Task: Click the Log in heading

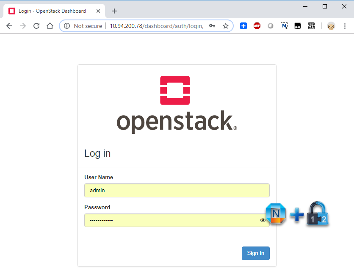Action: [97, 153]
